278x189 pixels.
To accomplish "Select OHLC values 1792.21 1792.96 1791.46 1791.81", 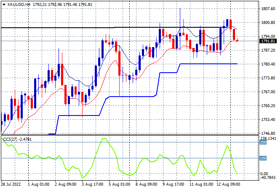I will pos(62,5).
